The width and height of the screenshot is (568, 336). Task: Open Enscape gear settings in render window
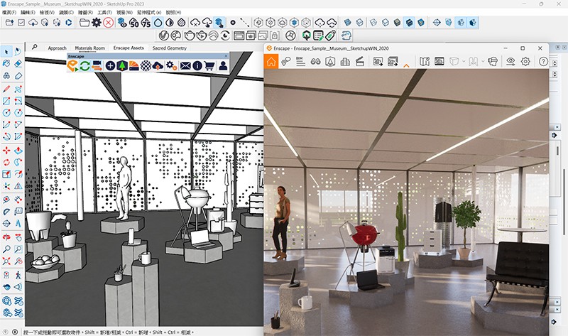pos(526,62)
